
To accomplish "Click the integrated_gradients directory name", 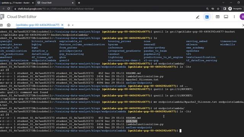I will (124, 51).
